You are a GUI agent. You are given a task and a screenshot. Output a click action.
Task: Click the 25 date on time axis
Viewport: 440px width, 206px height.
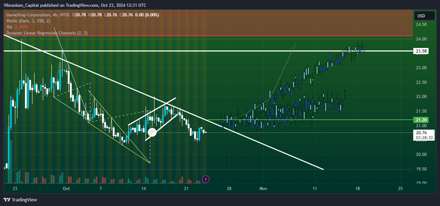coord(400,188)
